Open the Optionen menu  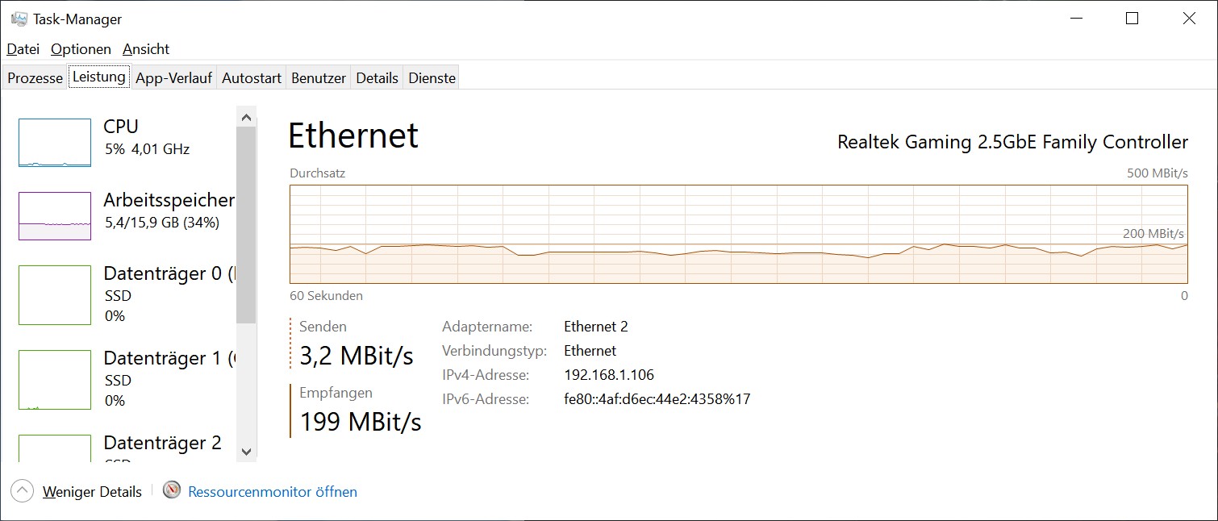[81, 49]
